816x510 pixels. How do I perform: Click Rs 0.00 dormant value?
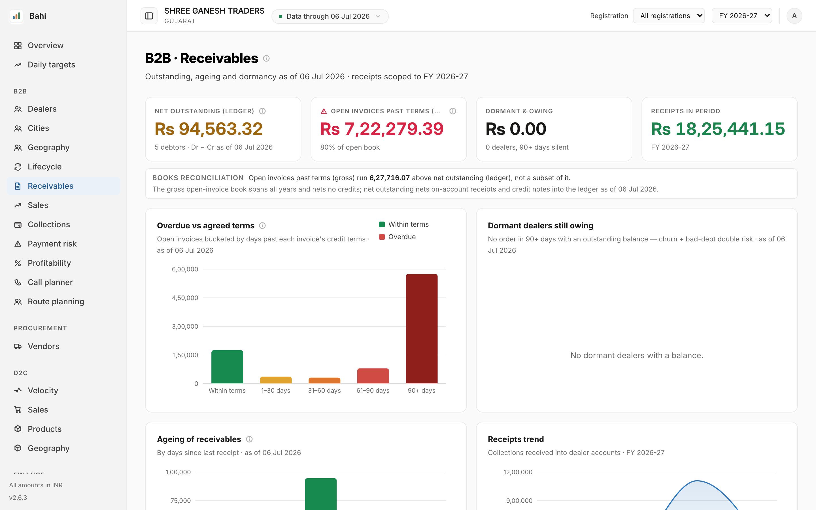pos(516,129)
